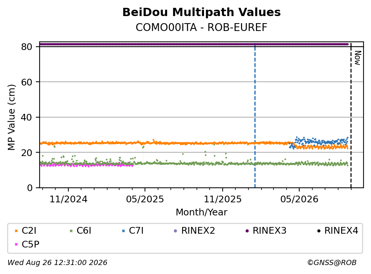Click the 05/2025 x-axis tick label
This screenshot has width=371, height=274.
pos(145,199)
